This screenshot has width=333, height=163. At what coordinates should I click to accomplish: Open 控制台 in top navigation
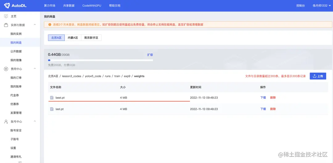301,6
